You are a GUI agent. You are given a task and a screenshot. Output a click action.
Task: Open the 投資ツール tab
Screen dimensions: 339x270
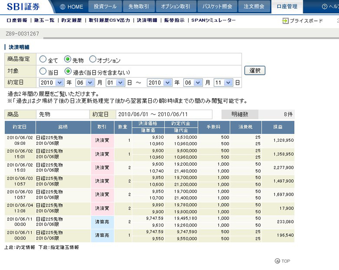coord(105,7)
